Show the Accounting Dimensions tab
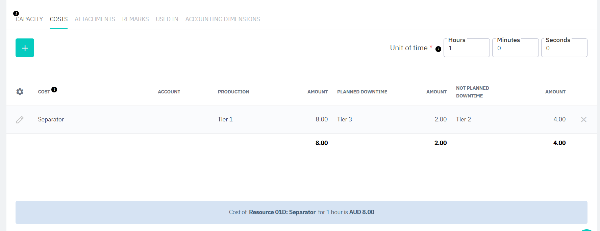This screenshot has height=231, width=600. (223, 19)
